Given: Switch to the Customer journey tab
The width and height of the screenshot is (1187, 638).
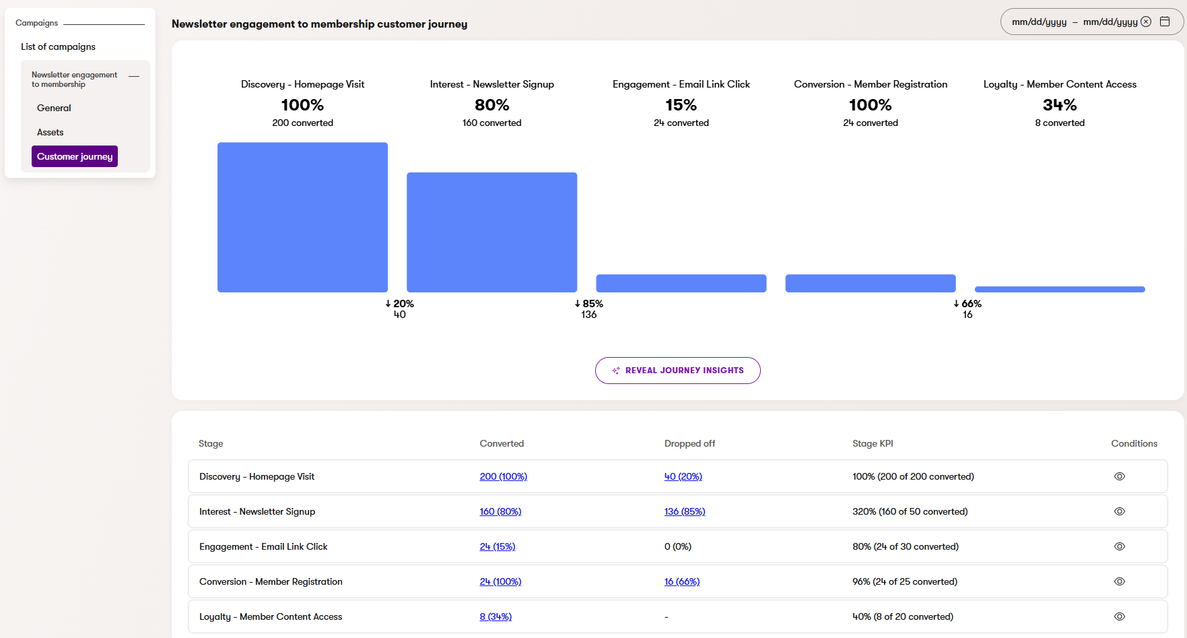Looking at the screenshot, I should pyautogui.click(x=74, y=156).
